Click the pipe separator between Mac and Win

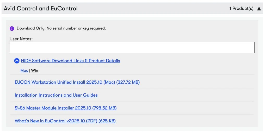point(30,71)
